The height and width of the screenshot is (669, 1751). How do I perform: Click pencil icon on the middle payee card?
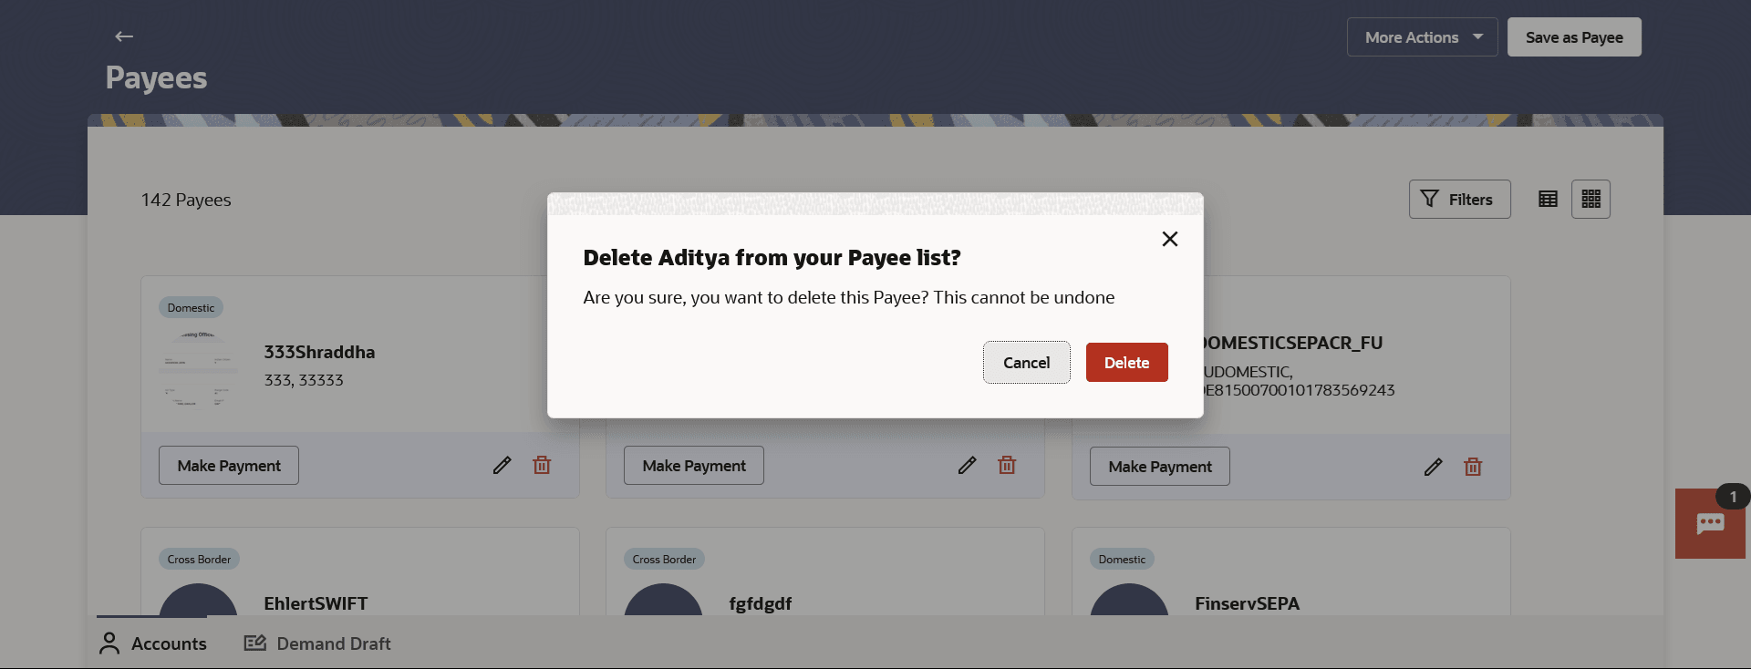point(967,465)
